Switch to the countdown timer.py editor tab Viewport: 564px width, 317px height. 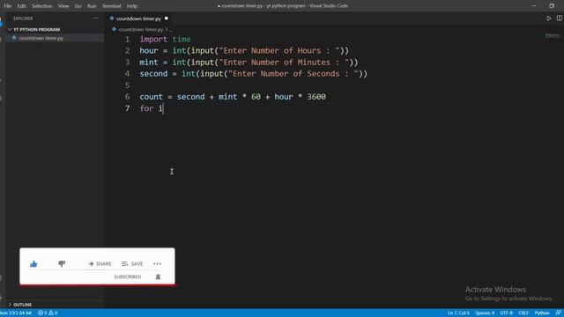click(x=138, y=18)
